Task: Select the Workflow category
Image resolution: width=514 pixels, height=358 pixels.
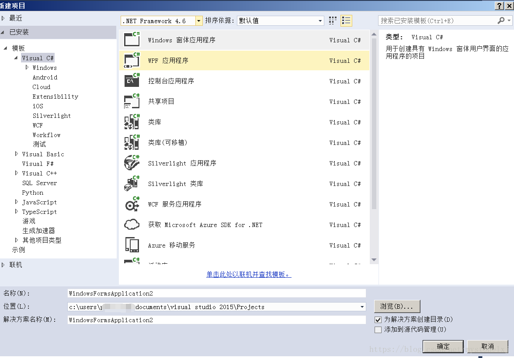Action: tap(46, 135)
